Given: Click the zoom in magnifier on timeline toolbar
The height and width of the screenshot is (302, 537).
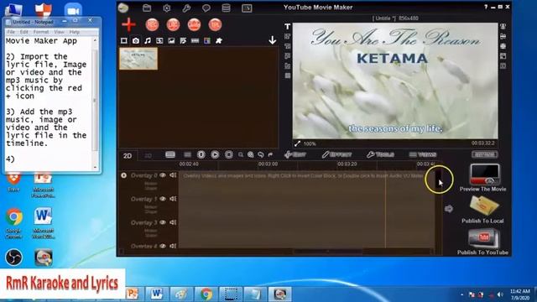Looking at the screenshot, I should [x=251, y=154].
